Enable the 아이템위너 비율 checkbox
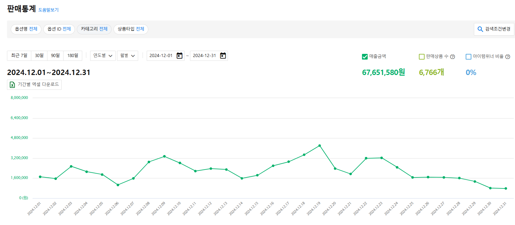 468,57
